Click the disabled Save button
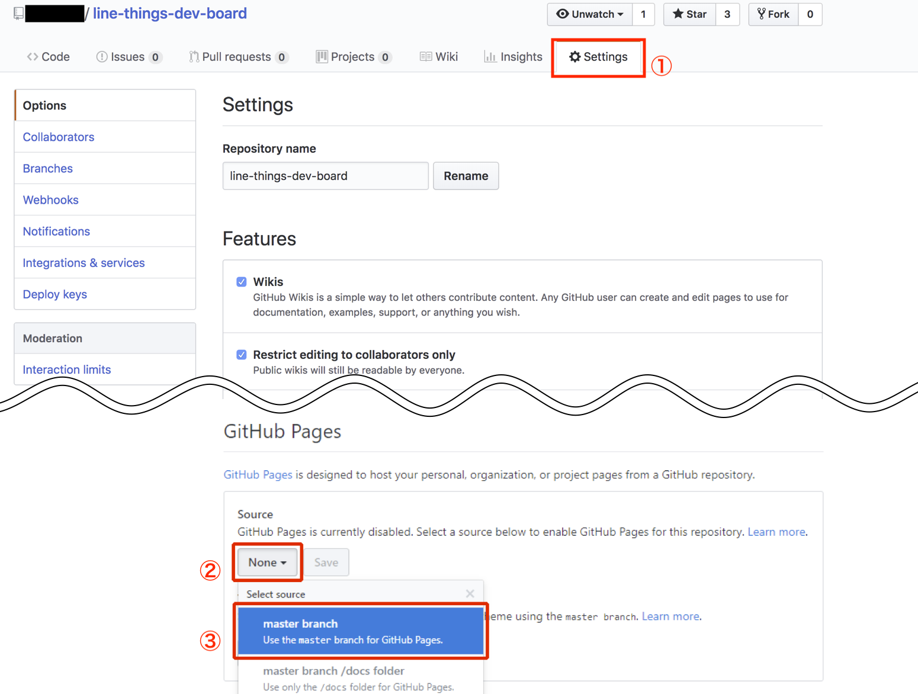 pyautogui.click(x=326, y=563)
